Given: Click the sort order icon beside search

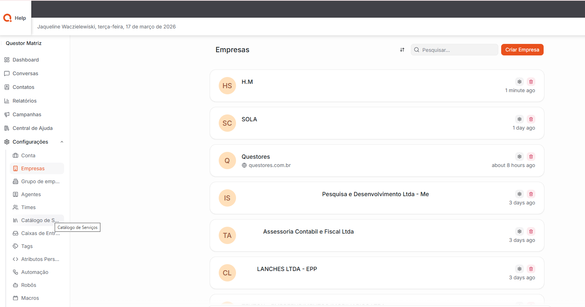Looking at the screenshot, I should (402, 50).
